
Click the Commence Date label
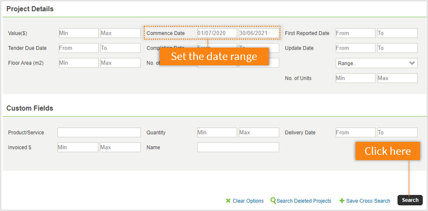[x=166, y=33]
